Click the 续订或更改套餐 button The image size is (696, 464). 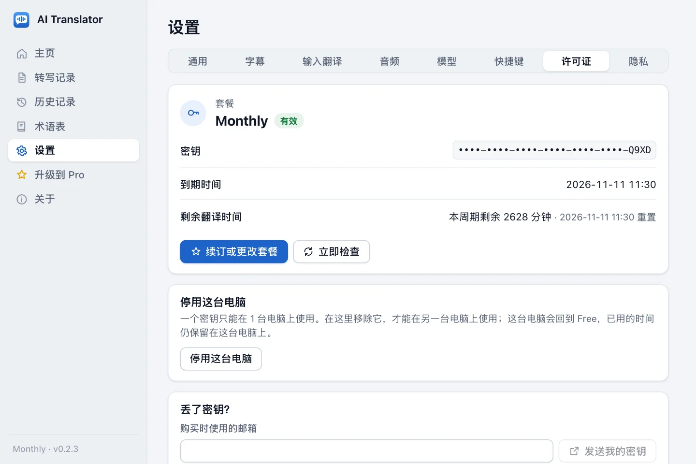(234, 252)
